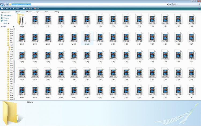Select MPEG file 2 (61)
This screenshot has height=126, width=201.
point(87,90)
